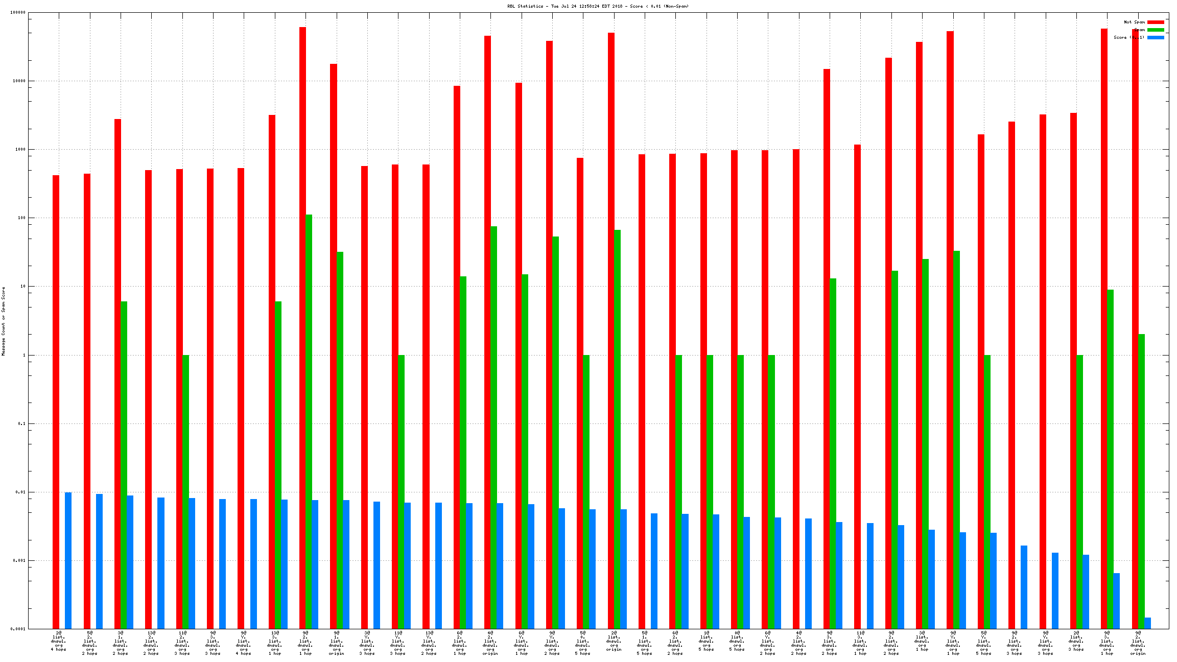Click the 1000 tick label on the y-axis
The image size is (1177, 662).
click(19, 150)
